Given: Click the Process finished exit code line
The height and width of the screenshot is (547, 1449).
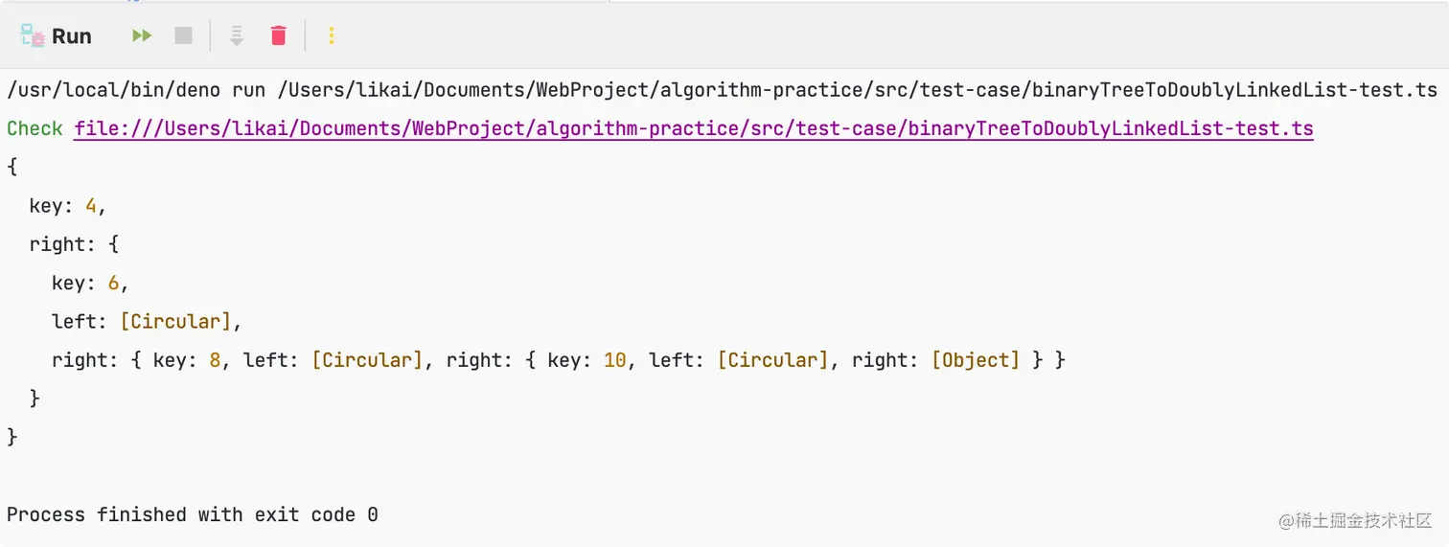Looking at the screenshot, I should (x=193, y=514).
